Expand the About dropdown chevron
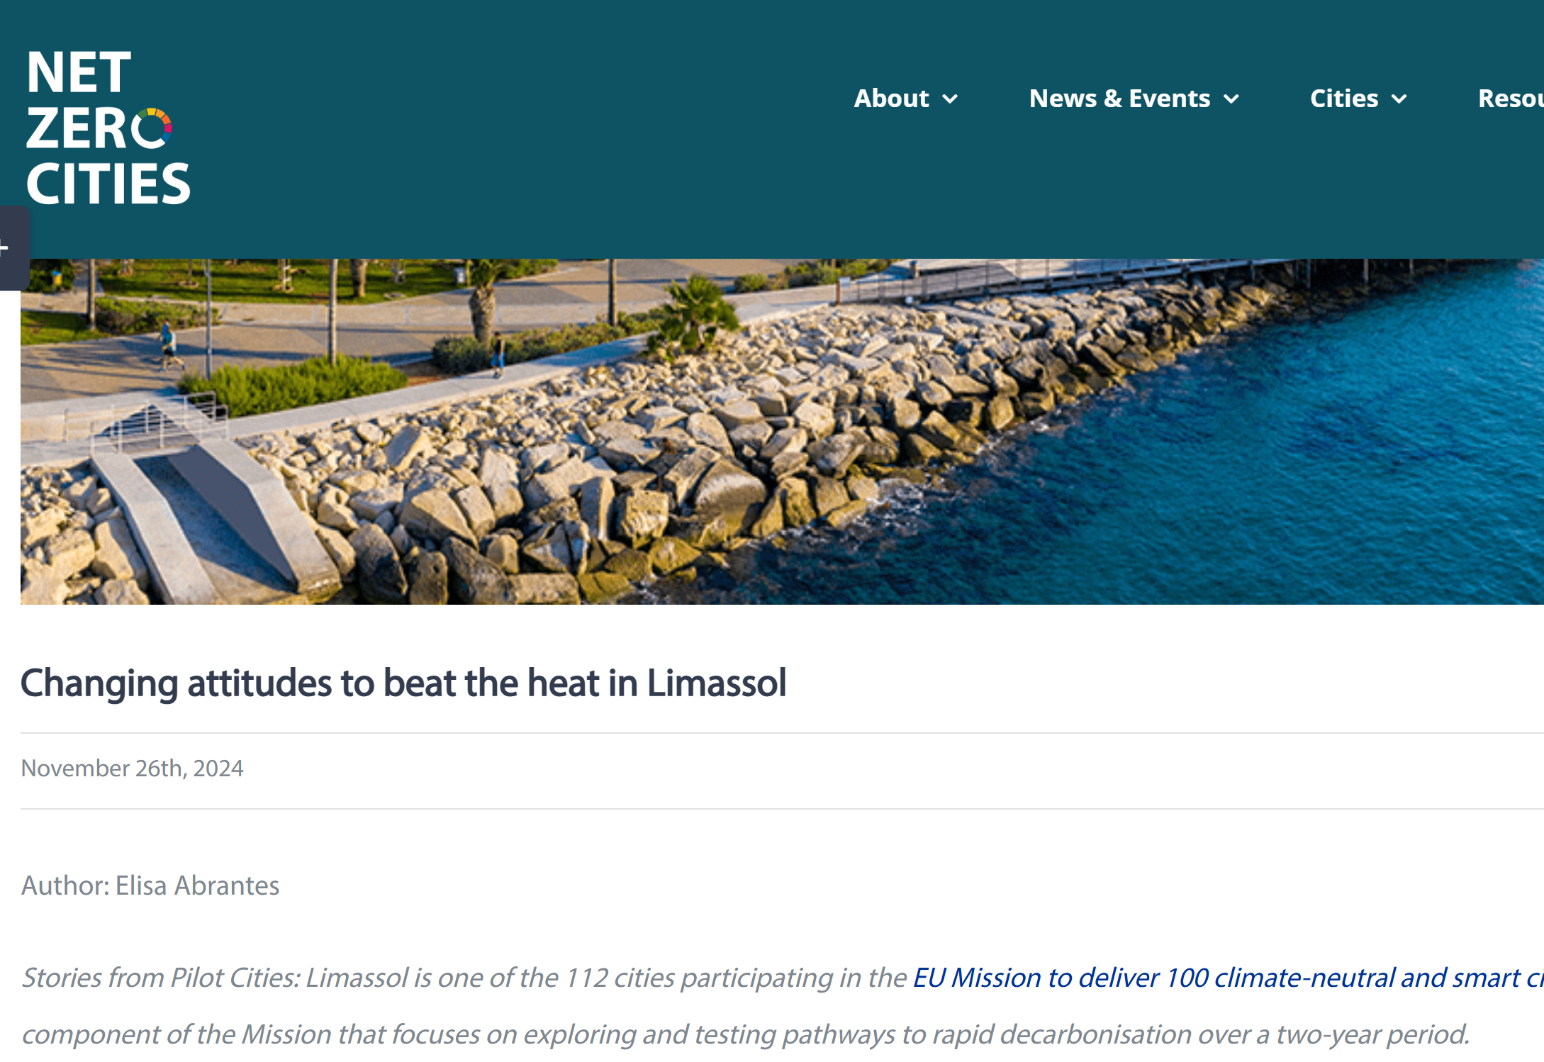The width and height of the screenshot is (1544, 1062). [951, 99]
